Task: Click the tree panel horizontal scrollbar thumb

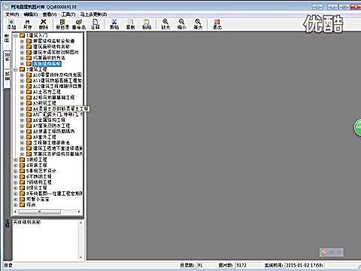Action: (40, 212)
